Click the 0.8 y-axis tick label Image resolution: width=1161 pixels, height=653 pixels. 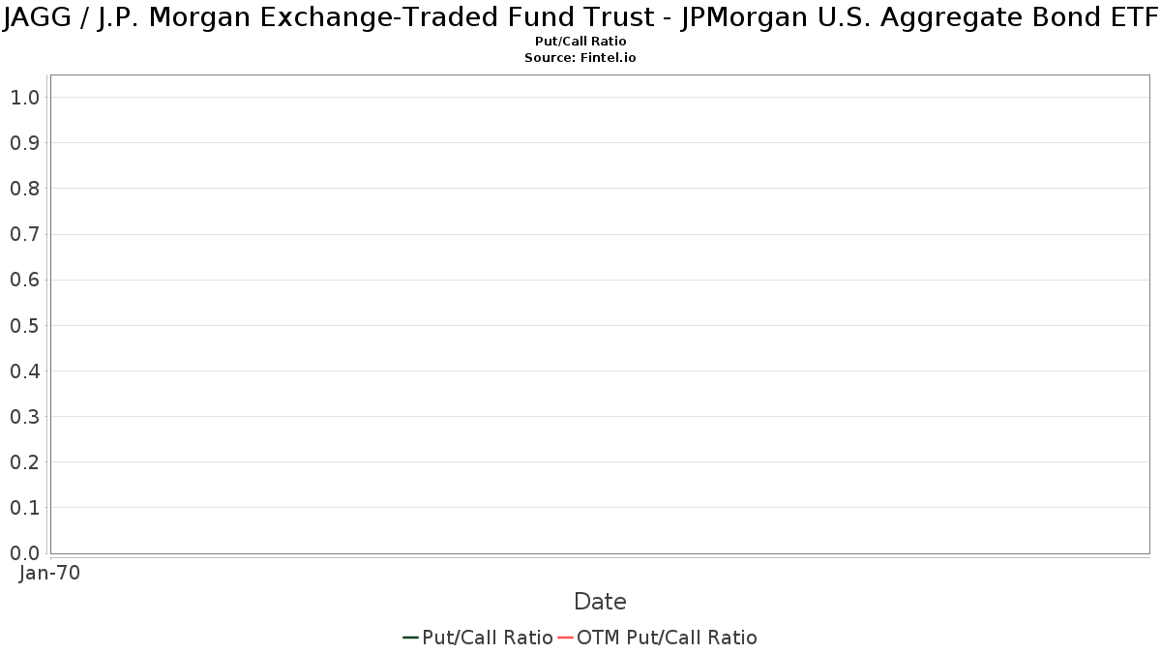(x=24, y=189)
